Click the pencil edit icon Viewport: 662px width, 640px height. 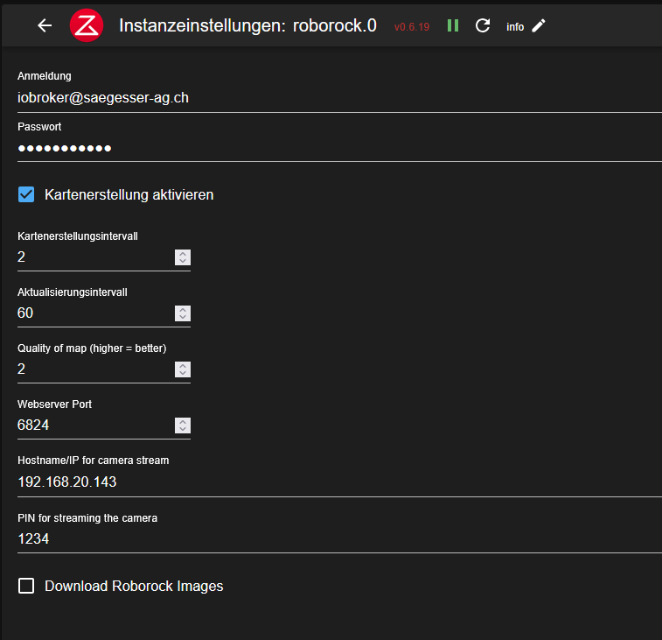pos(539,25)
